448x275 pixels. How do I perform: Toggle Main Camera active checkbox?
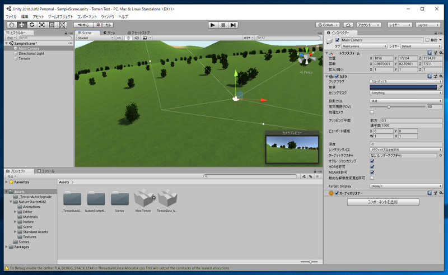click(338, 40)
